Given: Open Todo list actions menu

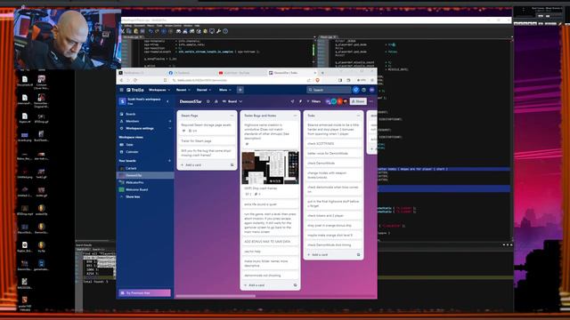Looking at the screenshot, I should click(358, 116).
